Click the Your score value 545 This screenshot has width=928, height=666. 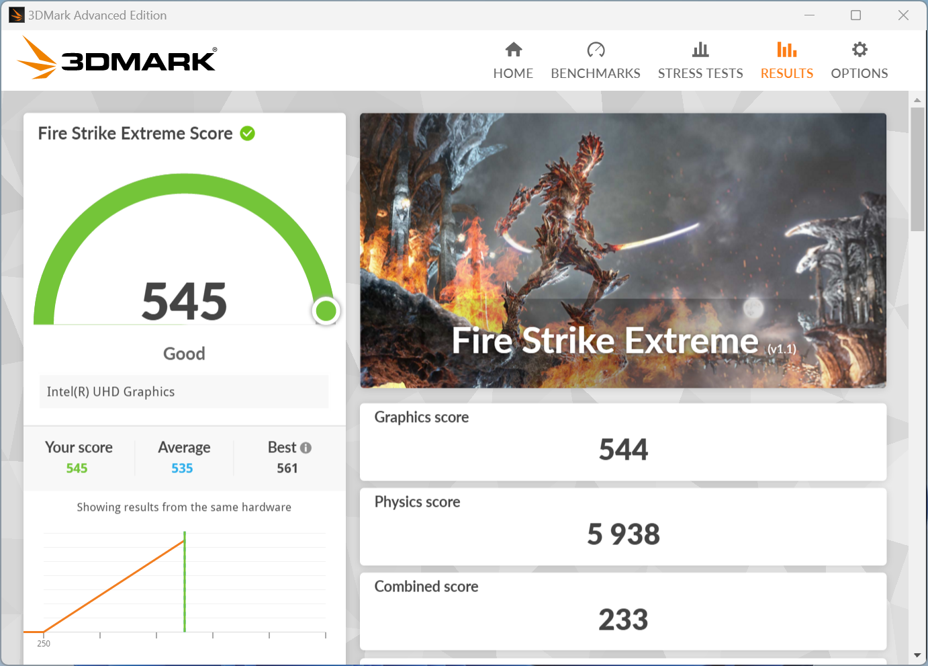coord(77,468)
